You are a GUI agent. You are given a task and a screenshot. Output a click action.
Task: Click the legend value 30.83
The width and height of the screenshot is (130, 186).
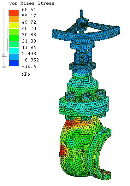pyautogui.click(x=29, y=35)
